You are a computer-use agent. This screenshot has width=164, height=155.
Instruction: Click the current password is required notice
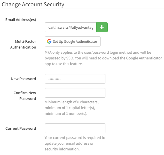click(75, 143)
